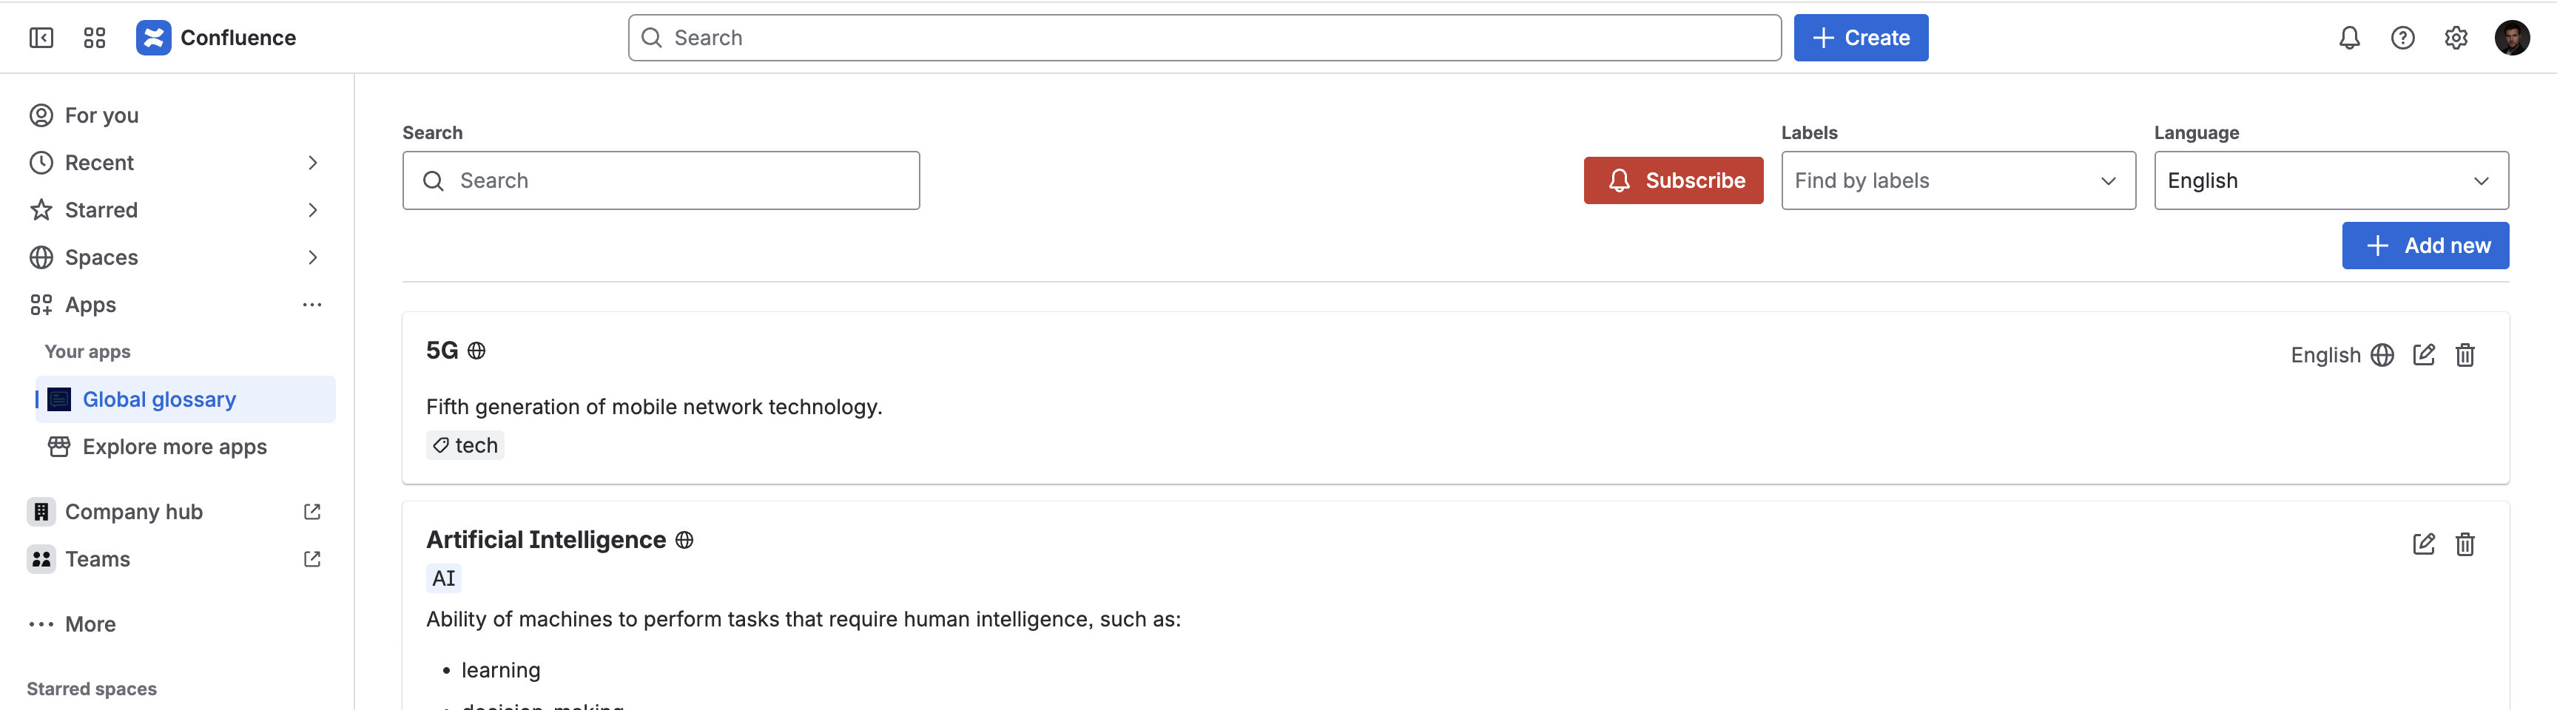Click the Create button

[x=1860, y=37]
